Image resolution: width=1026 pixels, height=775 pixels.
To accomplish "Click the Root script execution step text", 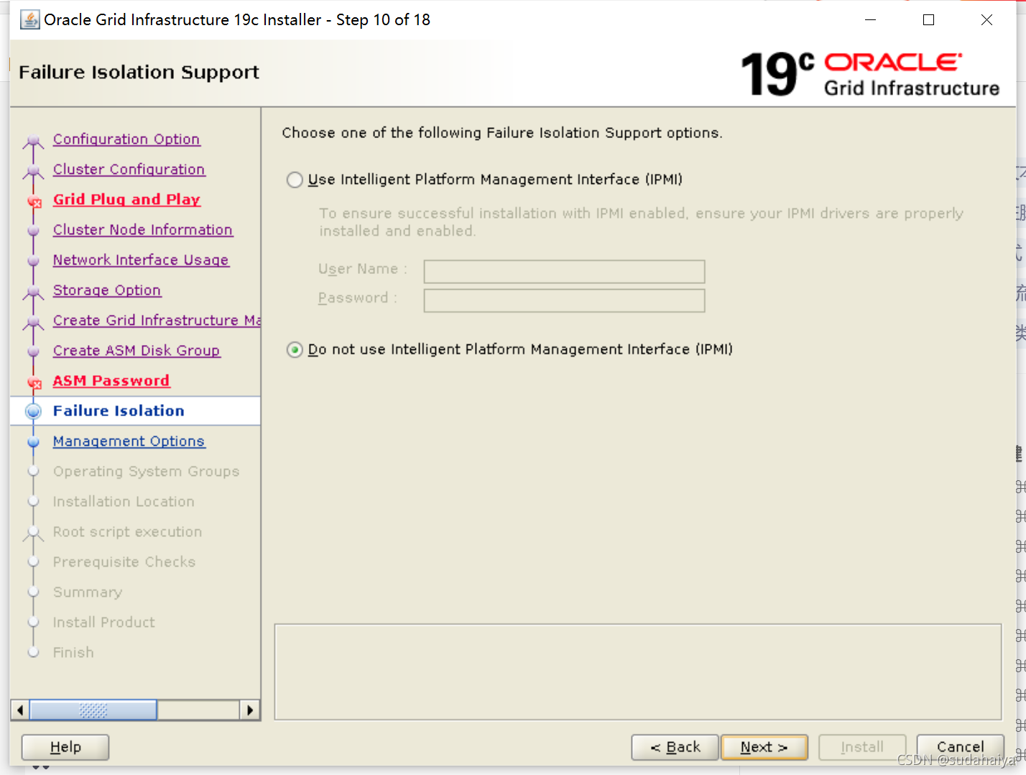I will 127,532.
